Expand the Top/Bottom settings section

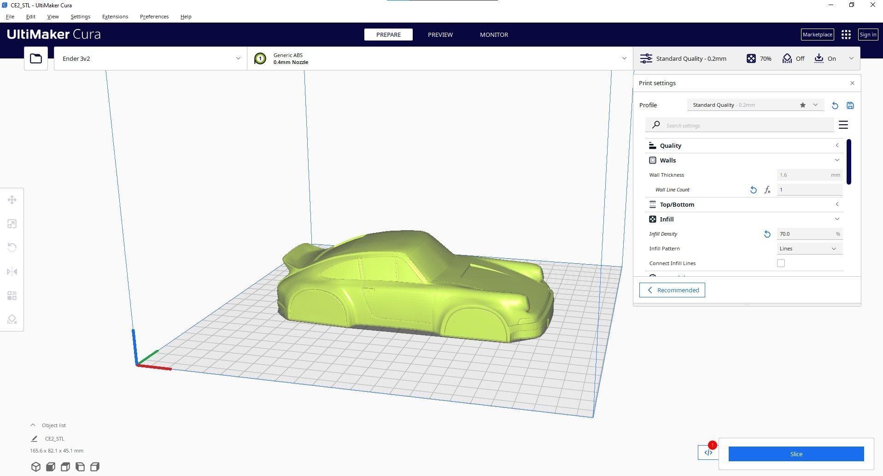[744, 204]
